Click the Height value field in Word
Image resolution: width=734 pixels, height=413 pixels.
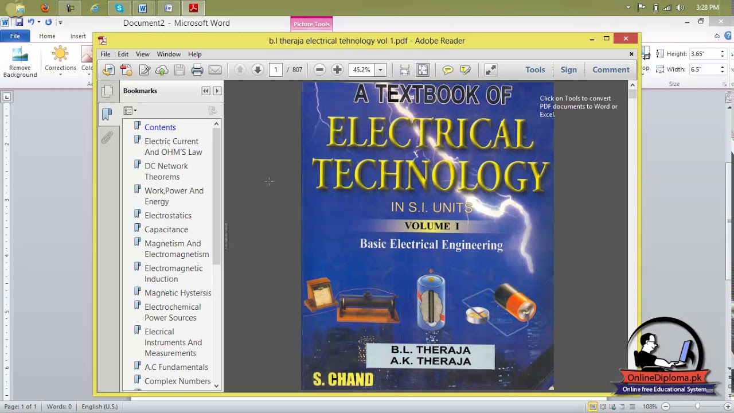pyautogui.click(x=704, y=54)
